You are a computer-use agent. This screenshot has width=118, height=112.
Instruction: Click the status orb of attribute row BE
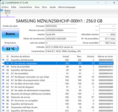pos(3,107)
